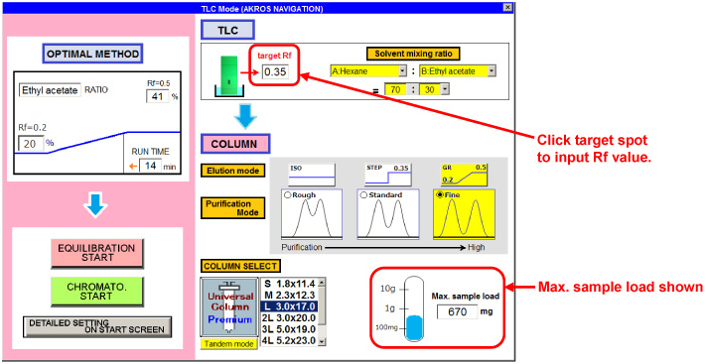Click the target Rf input field
Image resolution: width=706 pixels, height=364 pixels.
click(x=275, y=71)
